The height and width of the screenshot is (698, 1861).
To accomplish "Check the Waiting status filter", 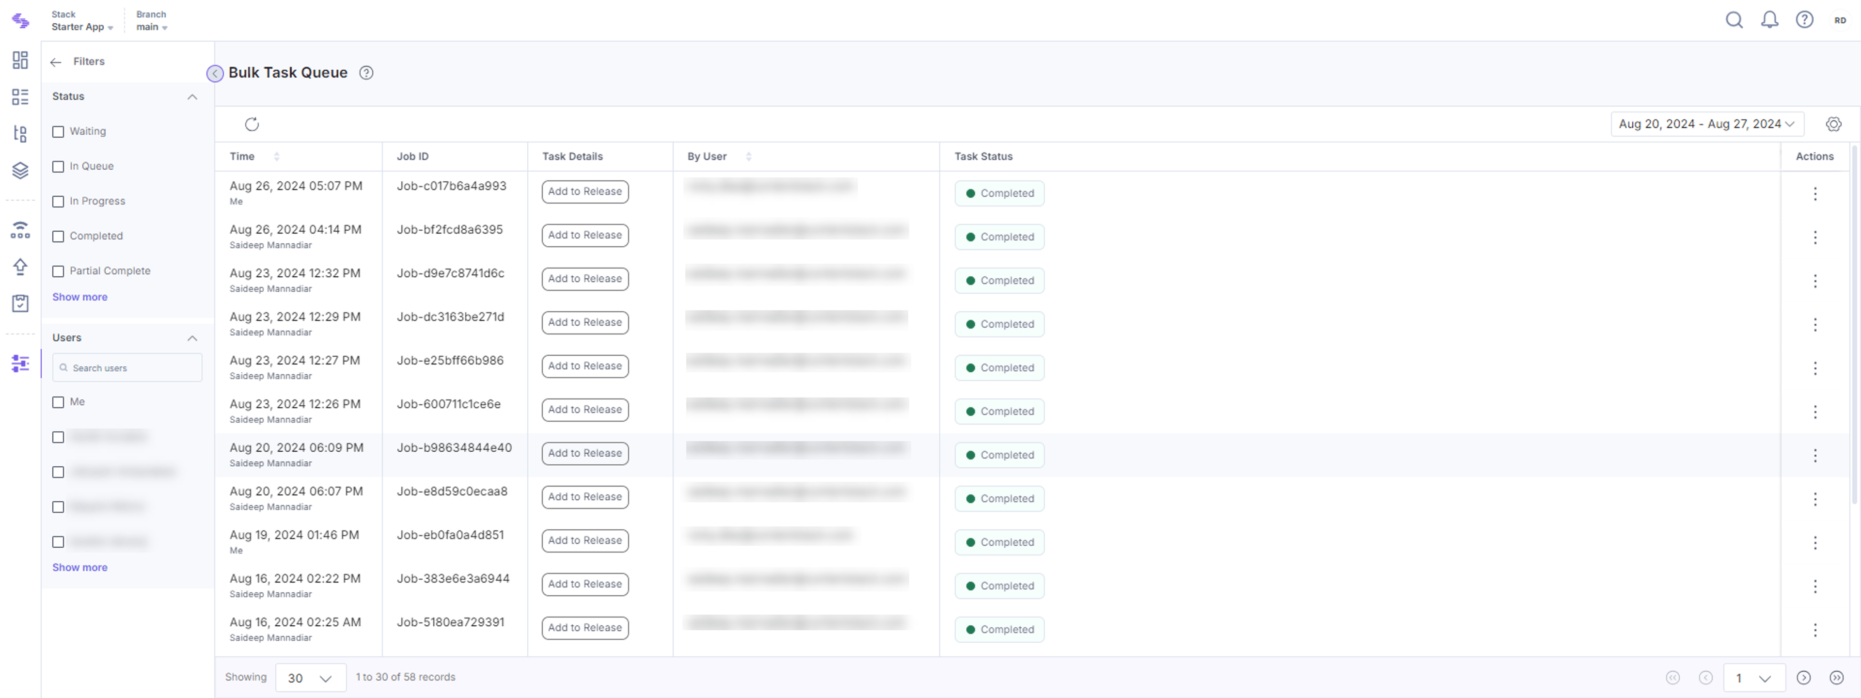I will [59, 132].
